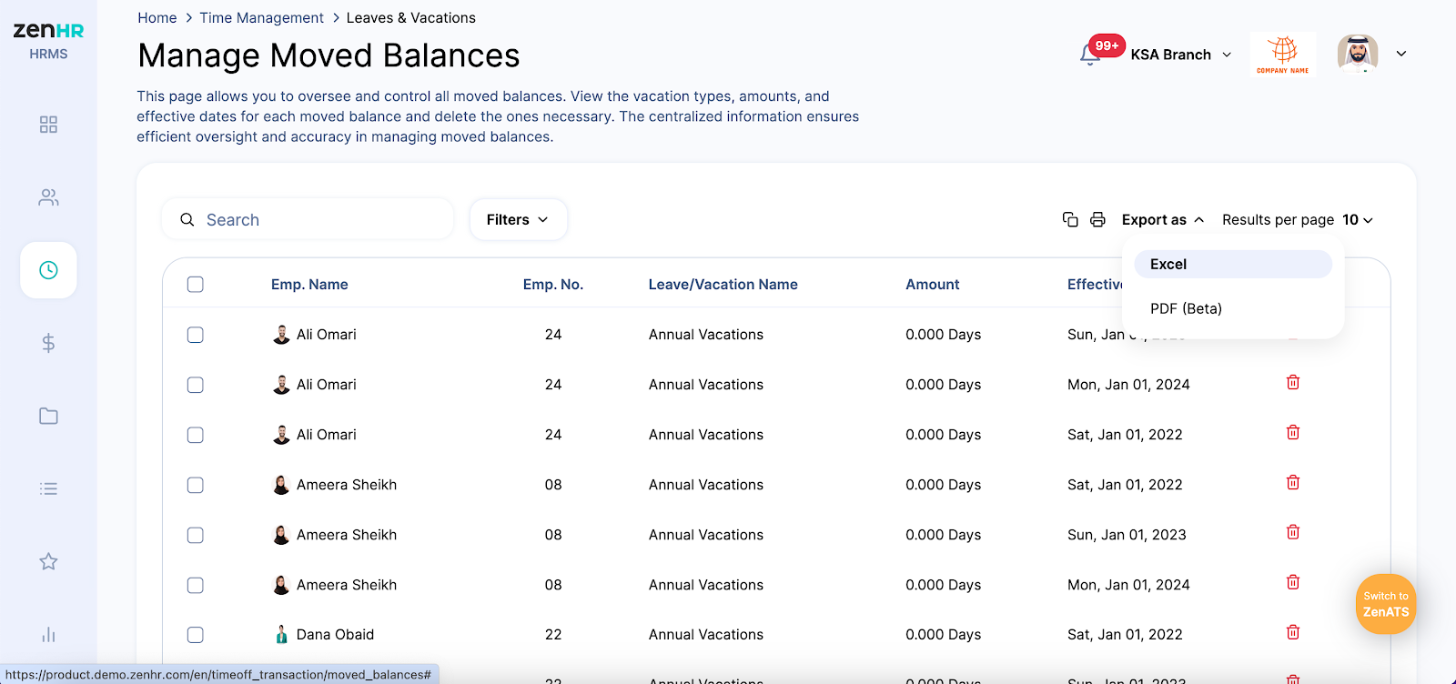Click Ameera Sheikh name in Sun, Jan 01, 2023 row

click(x=347, y=535)
